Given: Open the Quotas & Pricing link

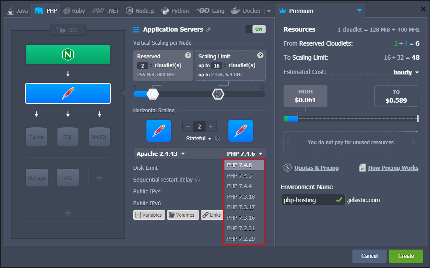Looking at the screenshot, I should click(316, 168).
